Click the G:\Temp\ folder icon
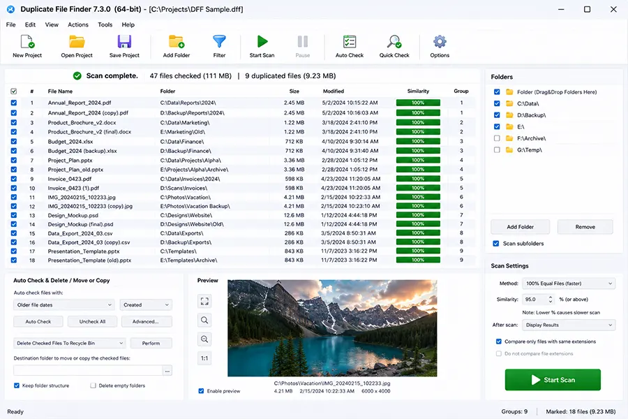Screen dimensions: 628x419 (509, 150)
